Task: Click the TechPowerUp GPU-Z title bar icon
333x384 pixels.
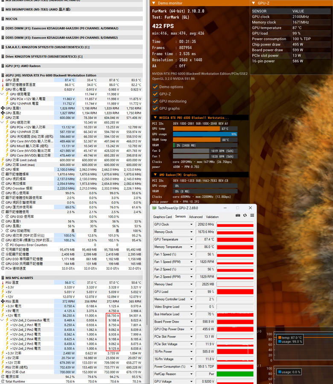Action: pyautogui.click(x=155, y=208)
